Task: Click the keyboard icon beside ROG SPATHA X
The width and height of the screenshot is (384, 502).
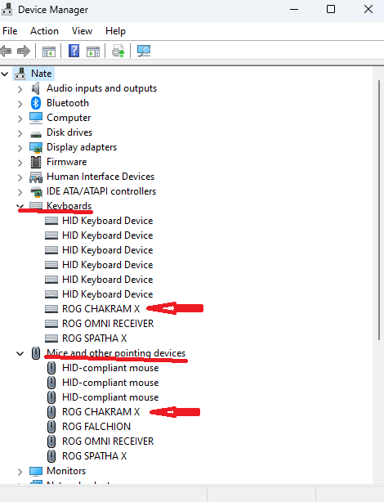Action: (x=51, y=338)
